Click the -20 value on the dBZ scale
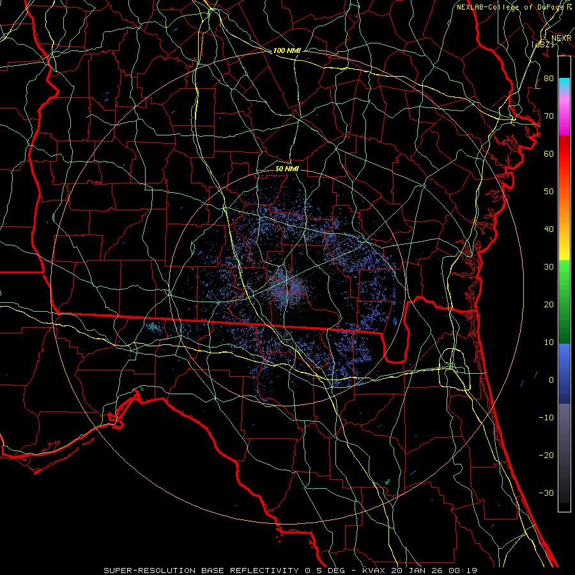This screenshot has width=575, height=575. (x=546, y=455)
